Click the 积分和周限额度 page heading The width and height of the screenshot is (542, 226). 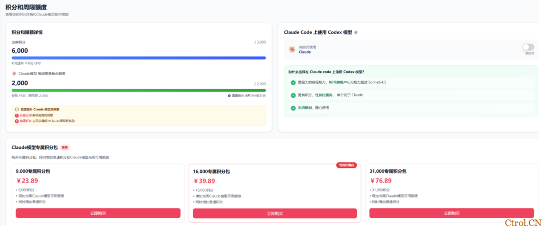[x=26, y=7]
